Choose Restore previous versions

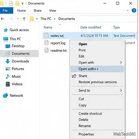pyautogui.click(x=97, y=82)
